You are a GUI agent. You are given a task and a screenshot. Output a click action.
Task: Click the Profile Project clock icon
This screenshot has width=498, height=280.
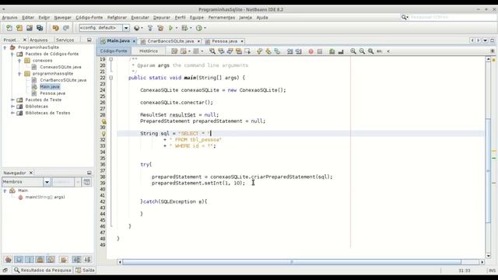pos(199,28)
